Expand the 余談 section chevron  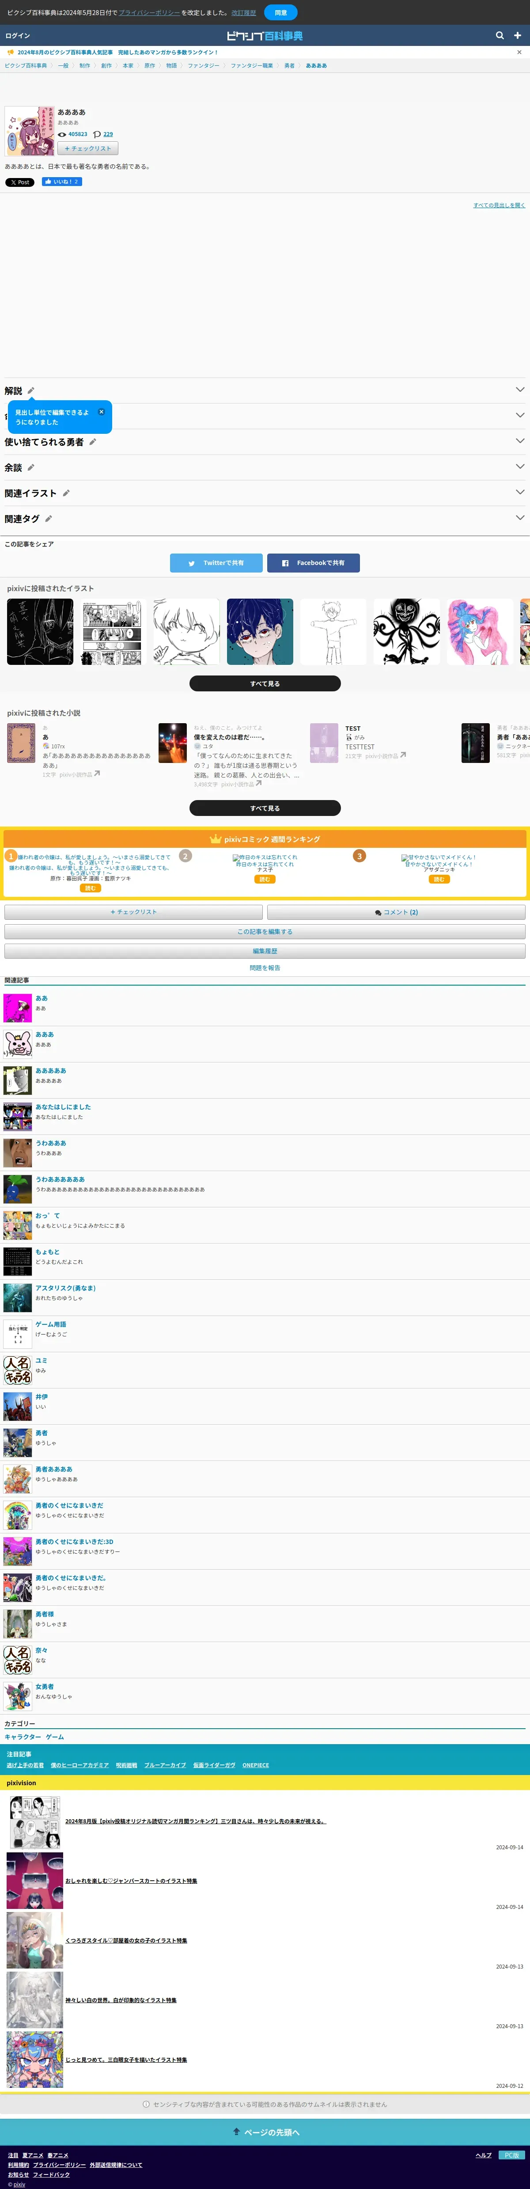coord(520,466)
